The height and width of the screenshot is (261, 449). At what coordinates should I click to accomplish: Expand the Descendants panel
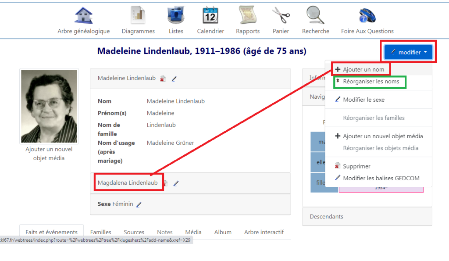click(x=327, y=216)
